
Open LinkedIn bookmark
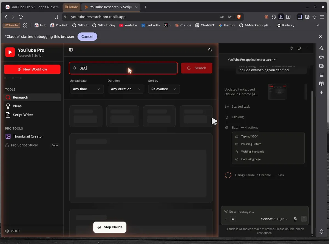click(151, 25)
